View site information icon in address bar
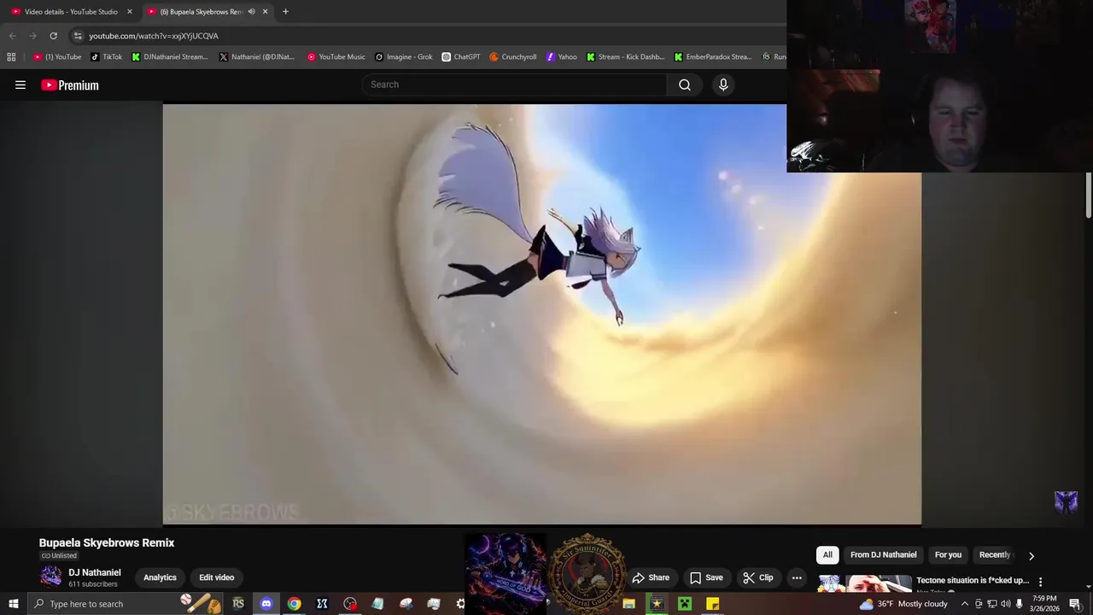This screenshot has width=1093, height=615. tap(78, 36)
